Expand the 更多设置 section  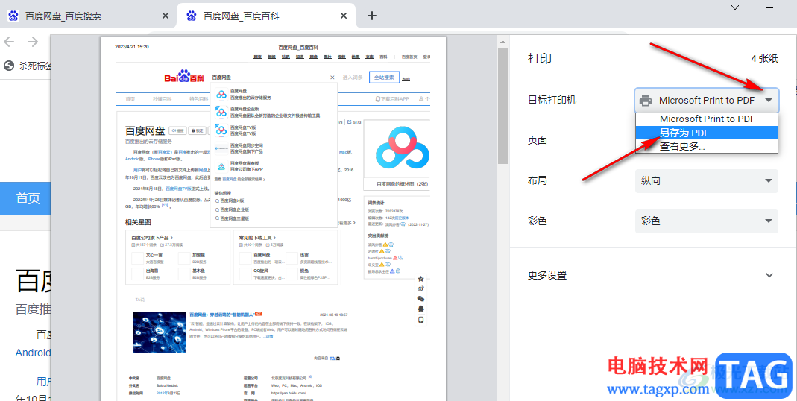[x=651, y=275]
